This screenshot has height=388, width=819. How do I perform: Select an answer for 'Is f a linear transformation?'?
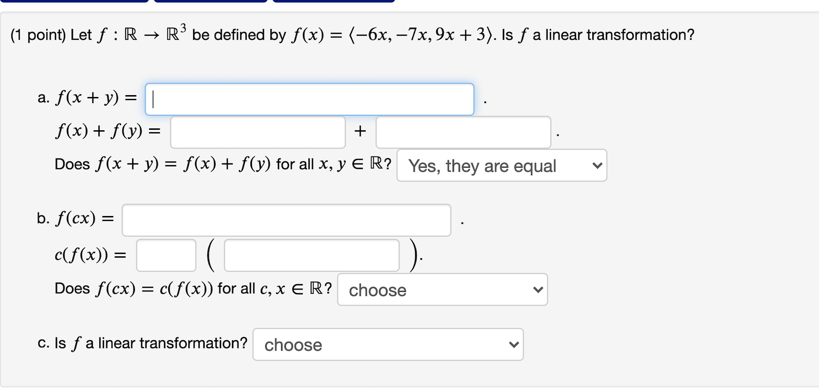tap(387, 345)
